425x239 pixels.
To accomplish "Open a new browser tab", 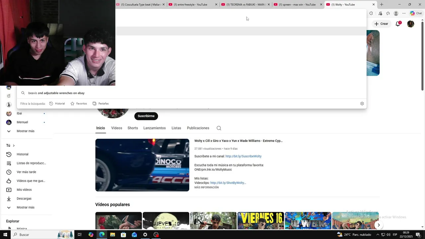I will [x=382, y=5].
